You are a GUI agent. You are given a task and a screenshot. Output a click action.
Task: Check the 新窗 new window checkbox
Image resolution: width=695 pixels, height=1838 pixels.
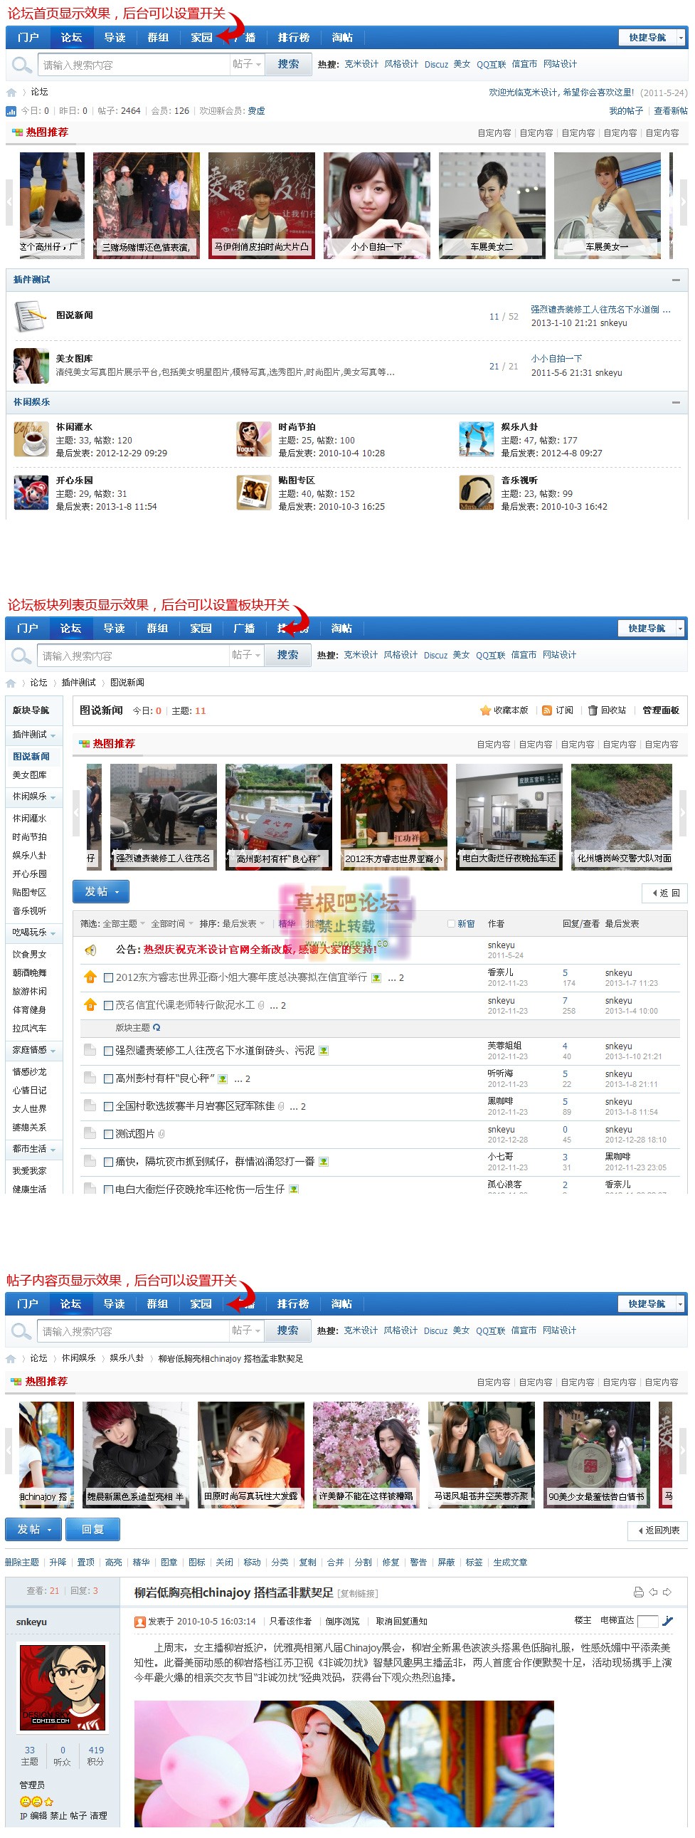coord(450,923)
